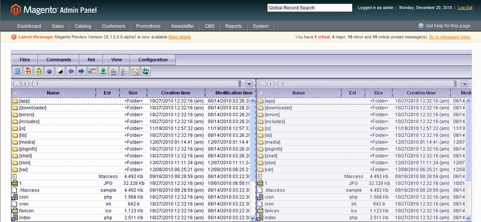Image resolution: width=481 pixels, height=222 pixels.
Task: Sort left pane by Ext column
Action: tap(108, 93)
